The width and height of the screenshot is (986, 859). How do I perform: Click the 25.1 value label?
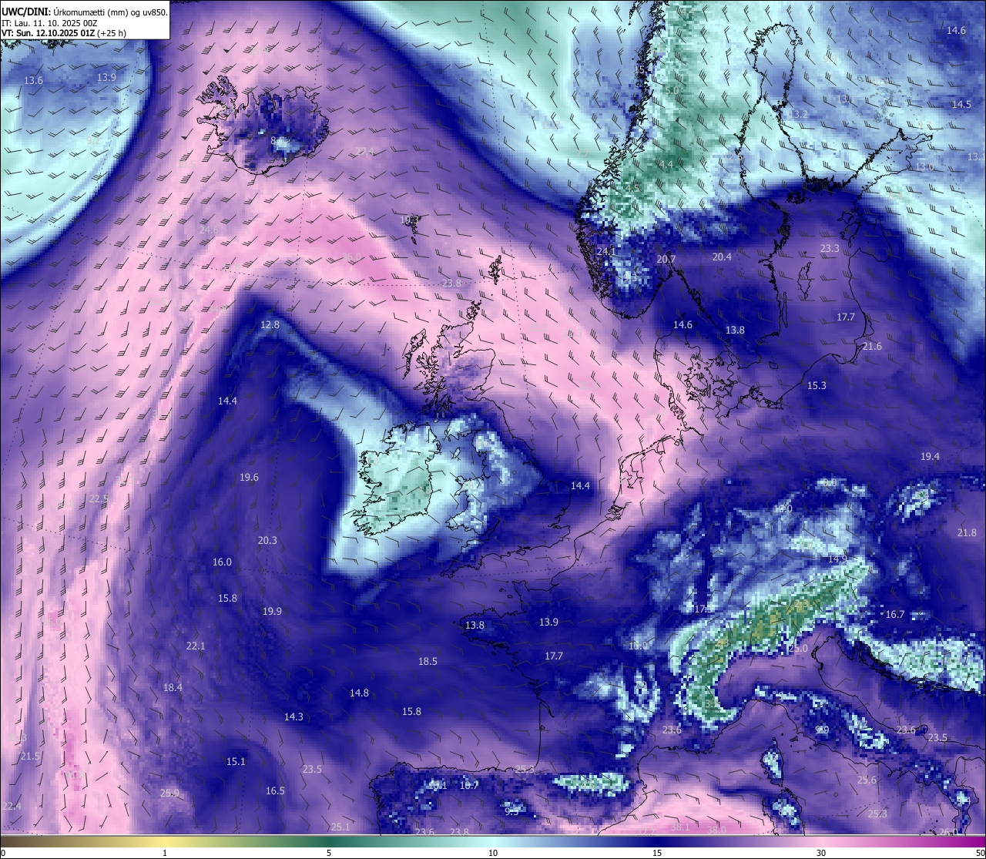340,827
